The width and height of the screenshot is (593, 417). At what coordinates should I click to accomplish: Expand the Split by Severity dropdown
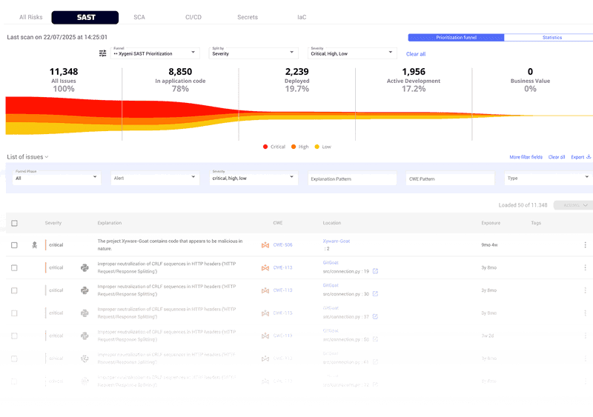(254, 53)
